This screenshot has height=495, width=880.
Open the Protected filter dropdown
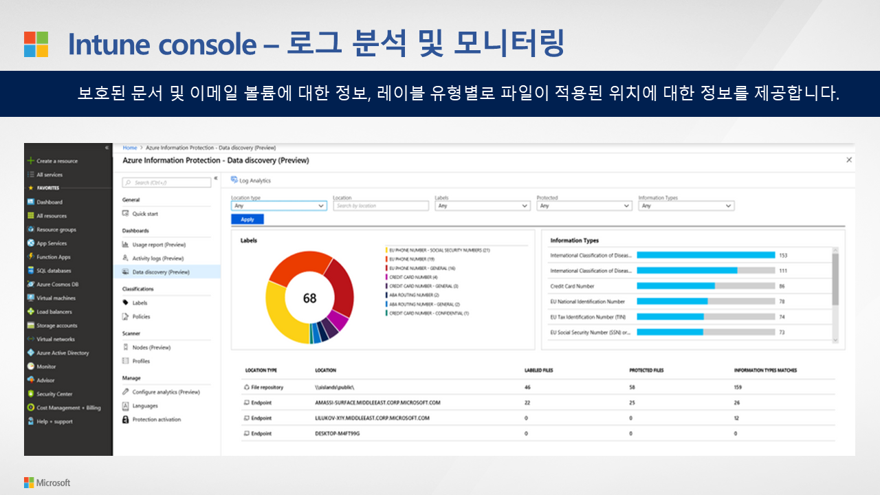tap(584, 206)
